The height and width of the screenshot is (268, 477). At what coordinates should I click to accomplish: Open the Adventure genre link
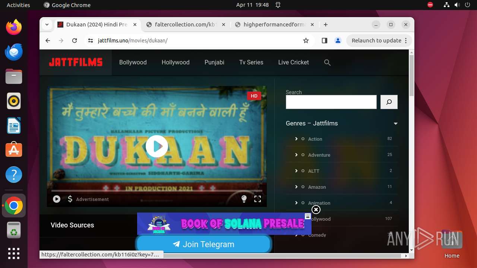click(x=319, y=155)
